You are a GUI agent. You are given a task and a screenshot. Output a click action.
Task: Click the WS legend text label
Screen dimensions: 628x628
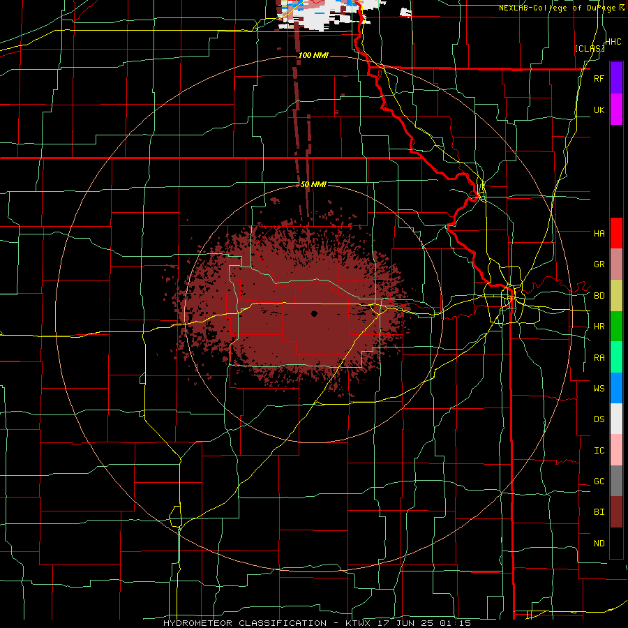click(x=599, y=389)
